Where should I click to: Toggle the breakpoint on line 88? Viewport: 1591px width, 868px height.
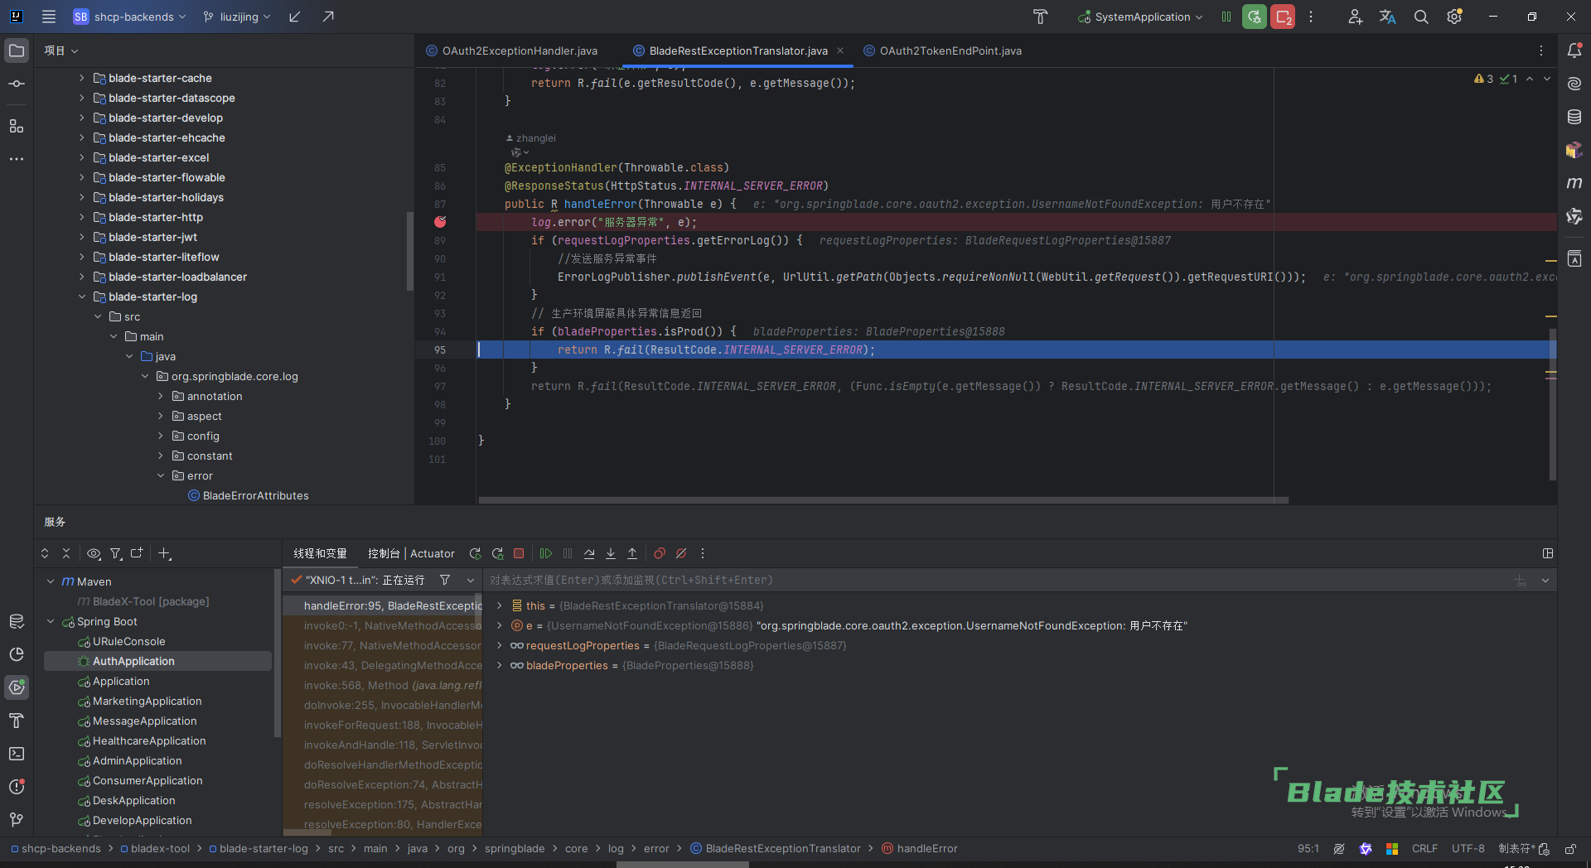pyautogui.click(x=440, y=222)
